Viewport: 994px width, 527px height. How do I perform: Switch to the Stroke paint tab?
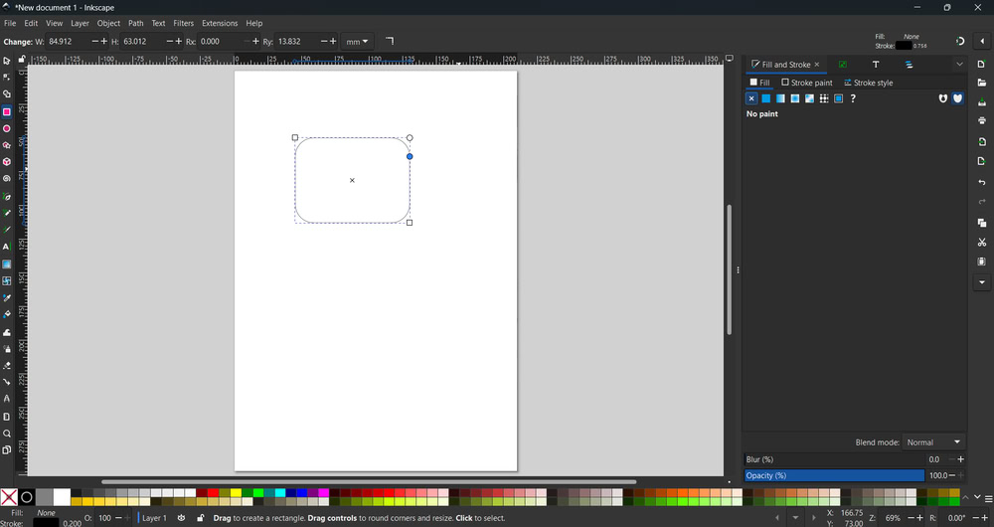807,83
